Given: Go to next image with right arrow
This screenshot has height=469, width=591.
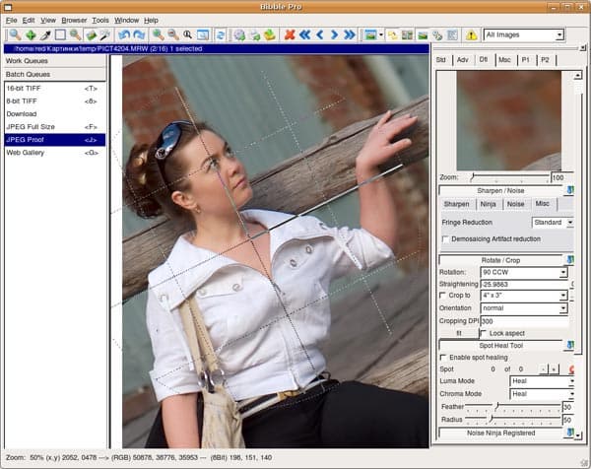Looking at the screenshot, I should [x=336, y=35].
